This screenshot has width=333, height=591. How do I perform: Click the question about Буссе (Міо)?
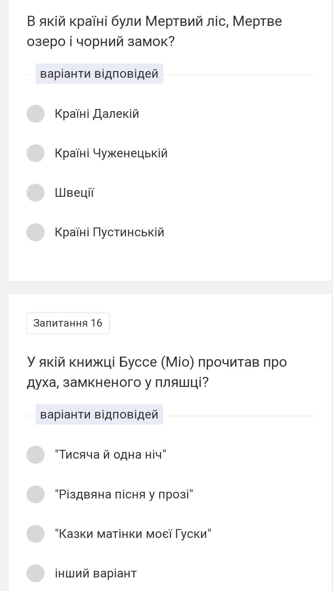click(157, 372)
